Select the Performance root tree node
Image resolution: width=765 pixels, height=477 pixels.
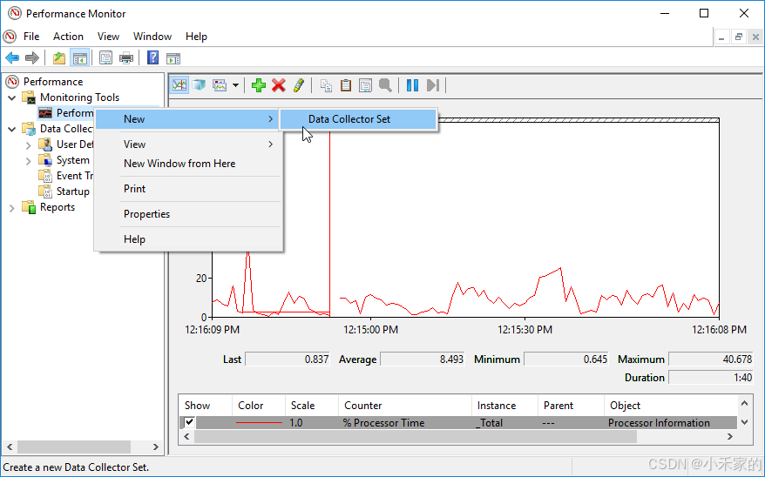coord(53,81)
